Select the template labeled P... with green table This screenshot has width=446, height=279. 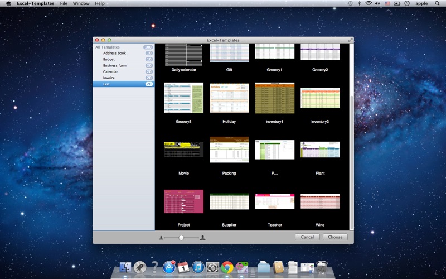point(275,150)
